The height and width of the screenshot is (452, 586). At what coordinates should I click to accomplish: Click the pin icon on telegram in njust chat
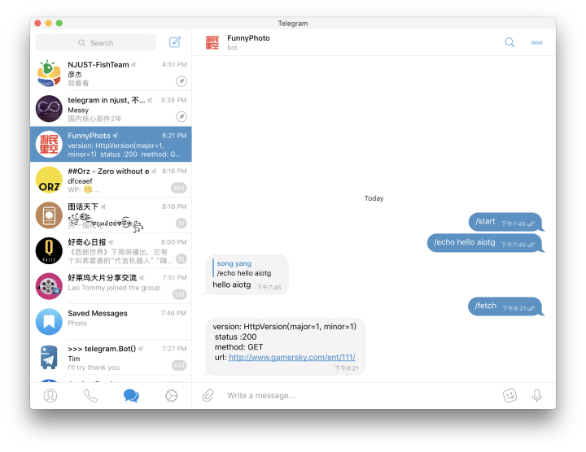click(181, 117)
